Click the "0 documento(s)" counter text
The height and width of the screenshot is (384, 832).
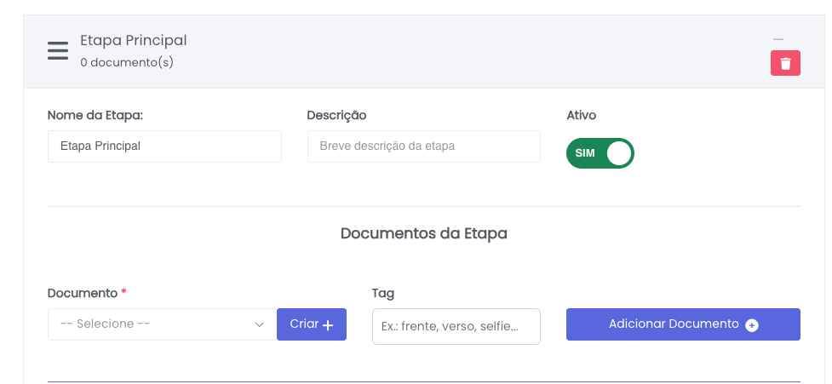pyautogui.click(x=127, y=62)
